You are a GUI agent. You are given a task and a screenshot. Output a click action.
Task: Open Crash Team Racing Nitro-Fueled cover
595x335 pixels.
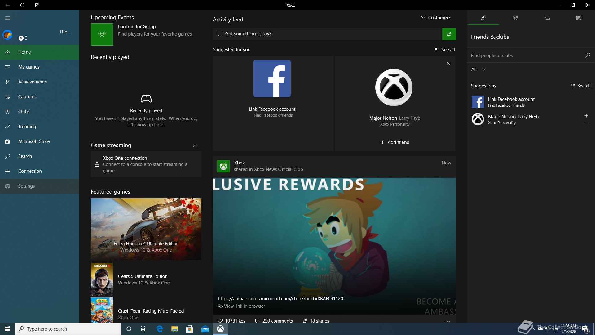point(102,310)
